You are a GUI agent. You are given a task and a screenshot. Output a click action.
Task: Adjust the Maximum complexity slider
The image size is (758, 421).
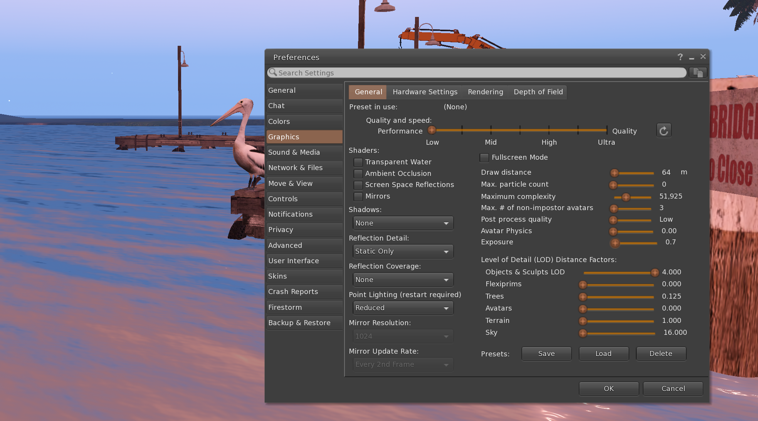point(632,197)
